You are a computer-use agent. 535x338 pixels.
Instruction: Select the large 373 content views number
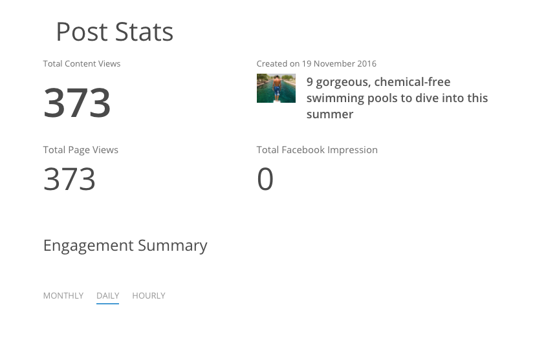click(x=77, y=103)
